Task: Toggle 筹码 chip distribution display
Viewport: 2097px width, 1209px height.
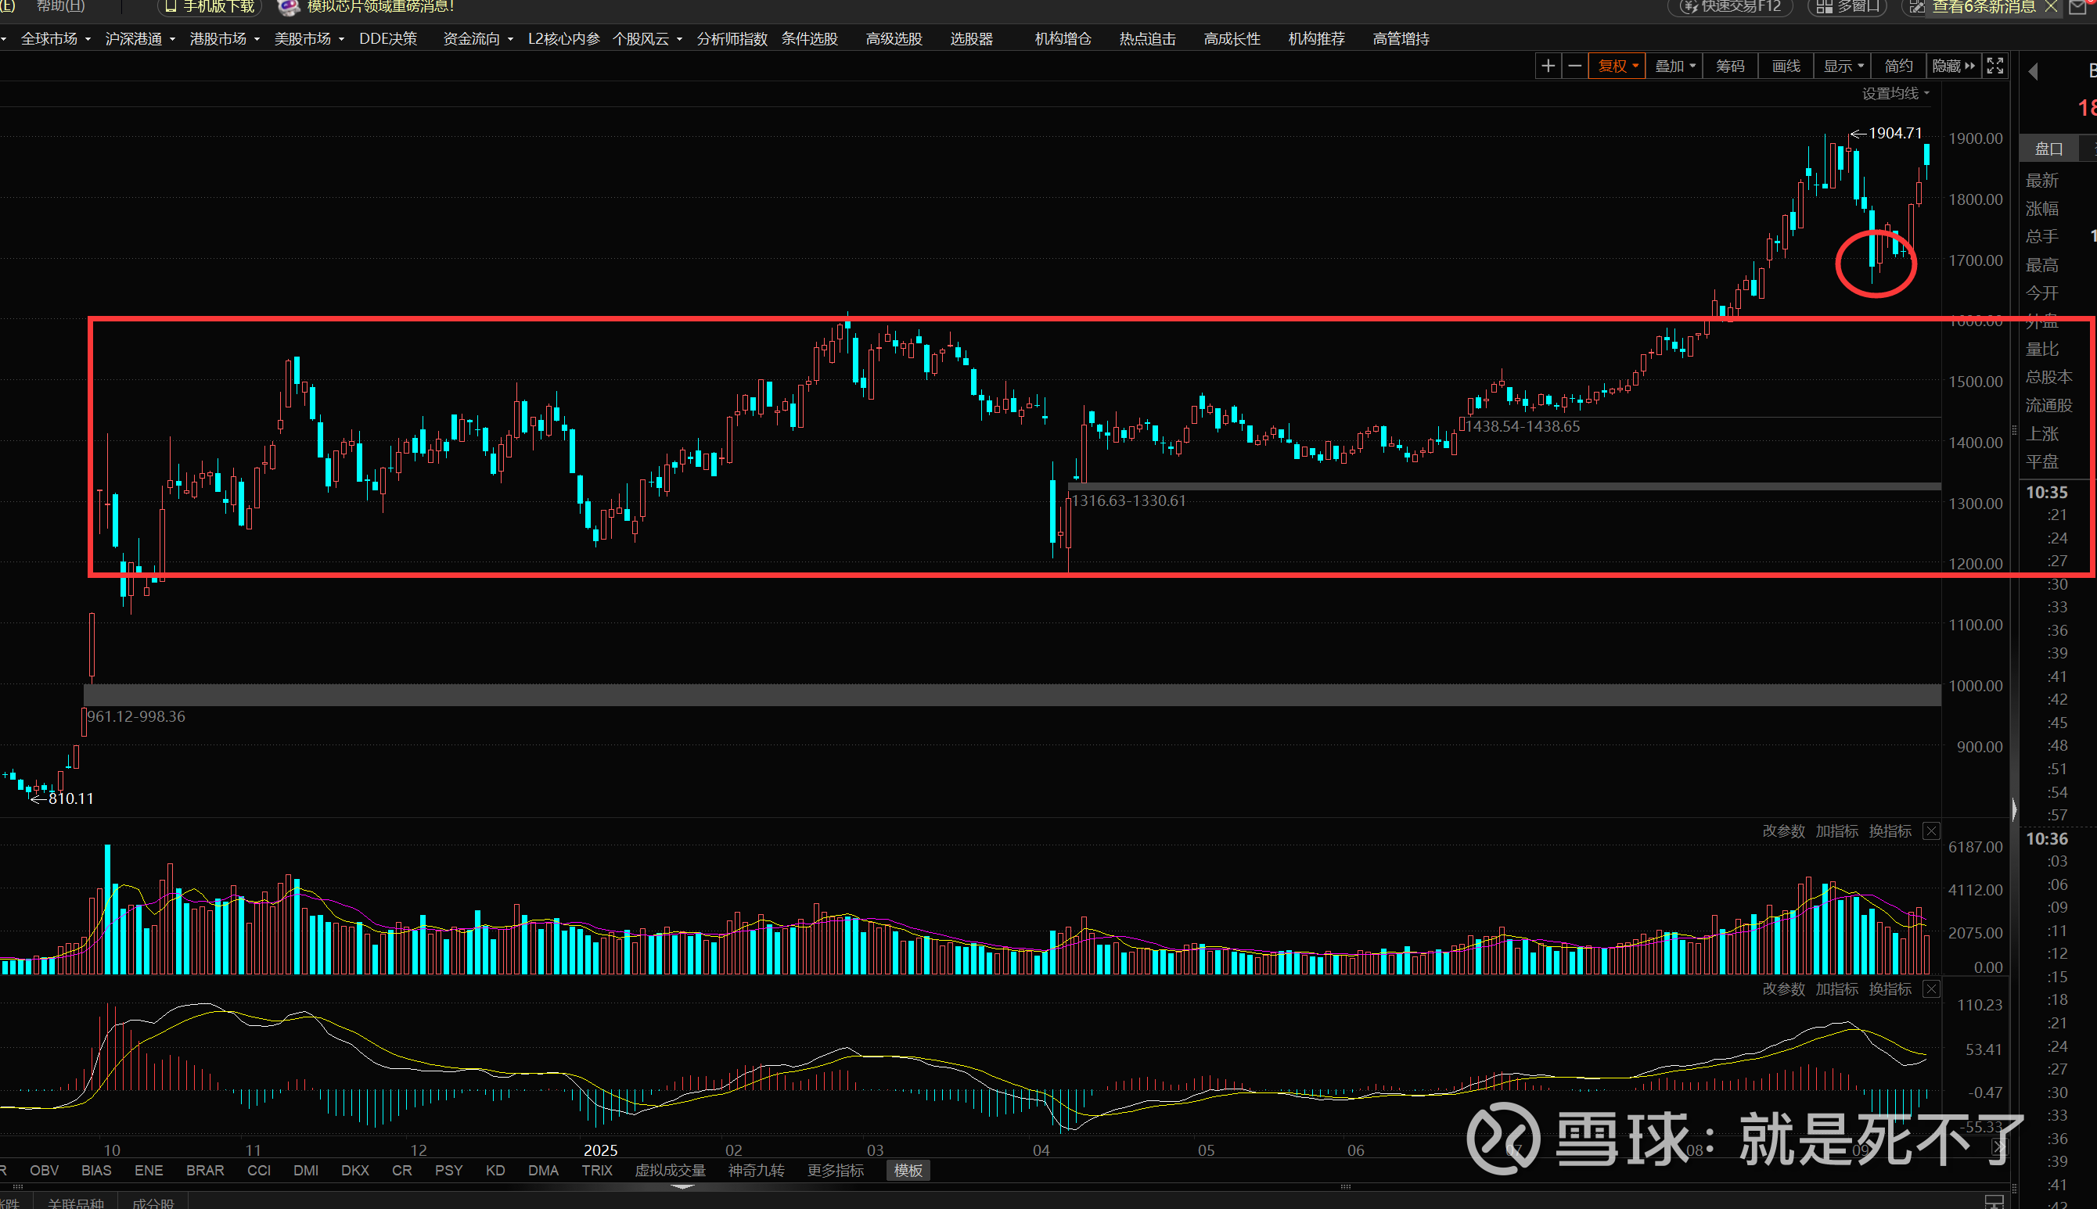Action: (1730, 66)
